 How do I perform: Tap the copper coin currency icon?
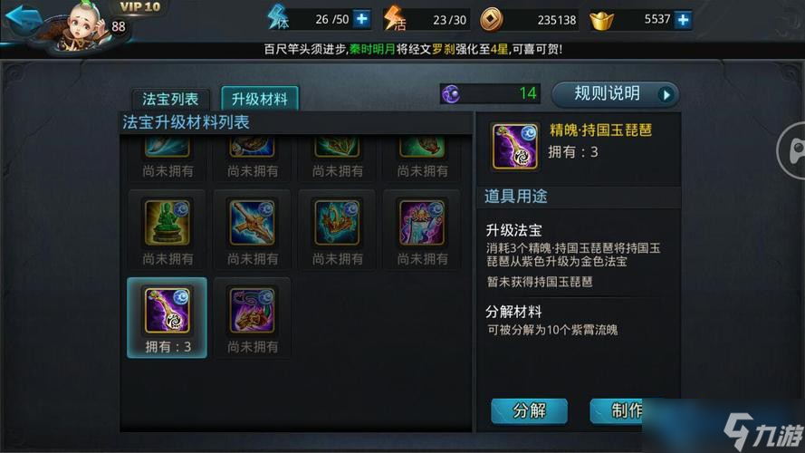492,20
